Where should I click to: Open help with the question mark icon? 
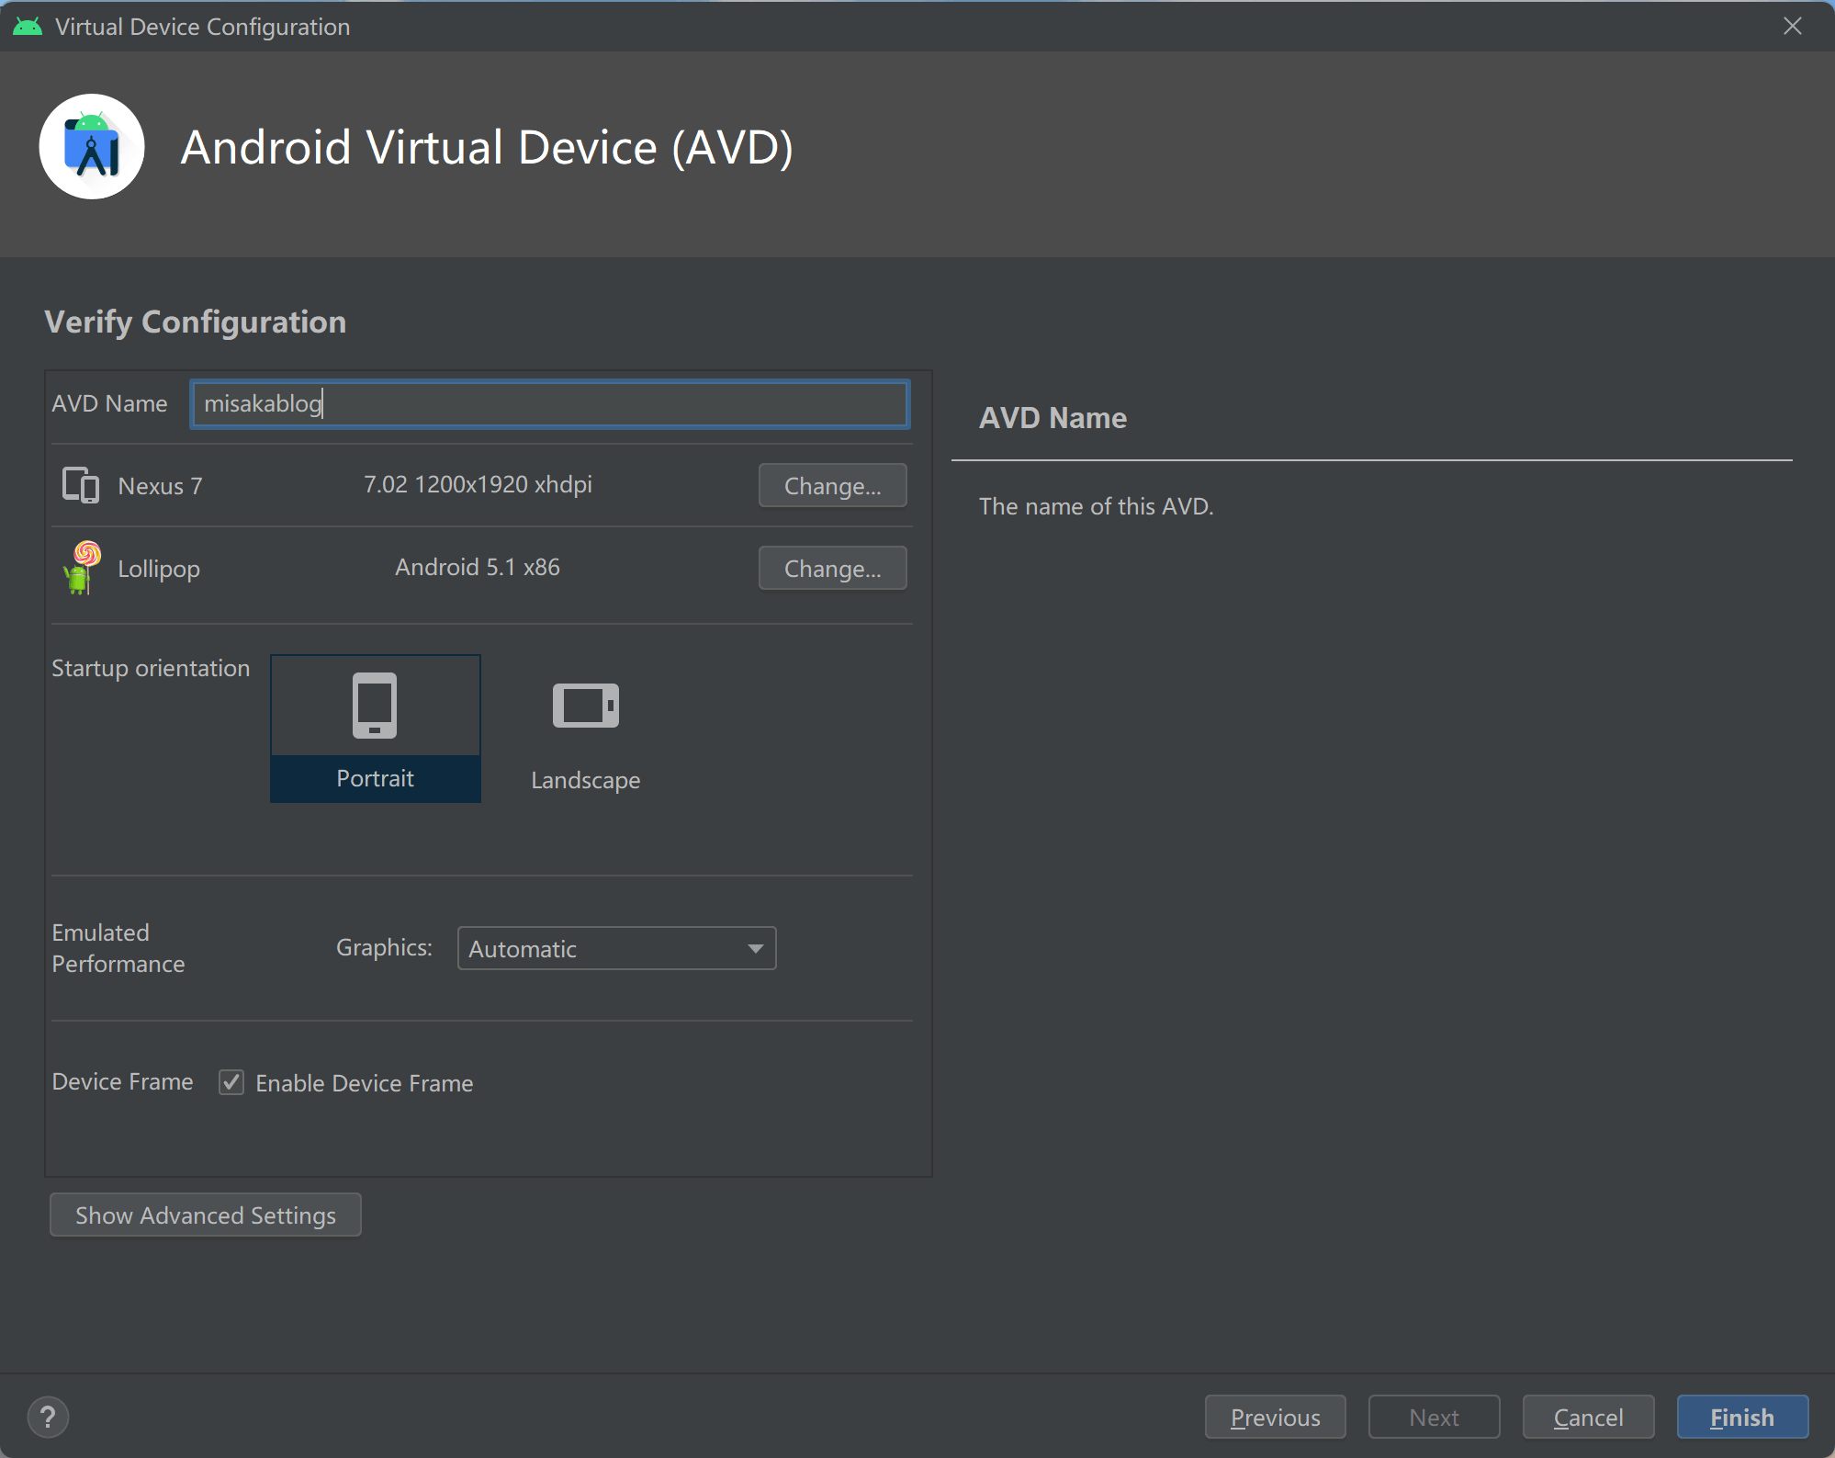[x=48, y=1417]
